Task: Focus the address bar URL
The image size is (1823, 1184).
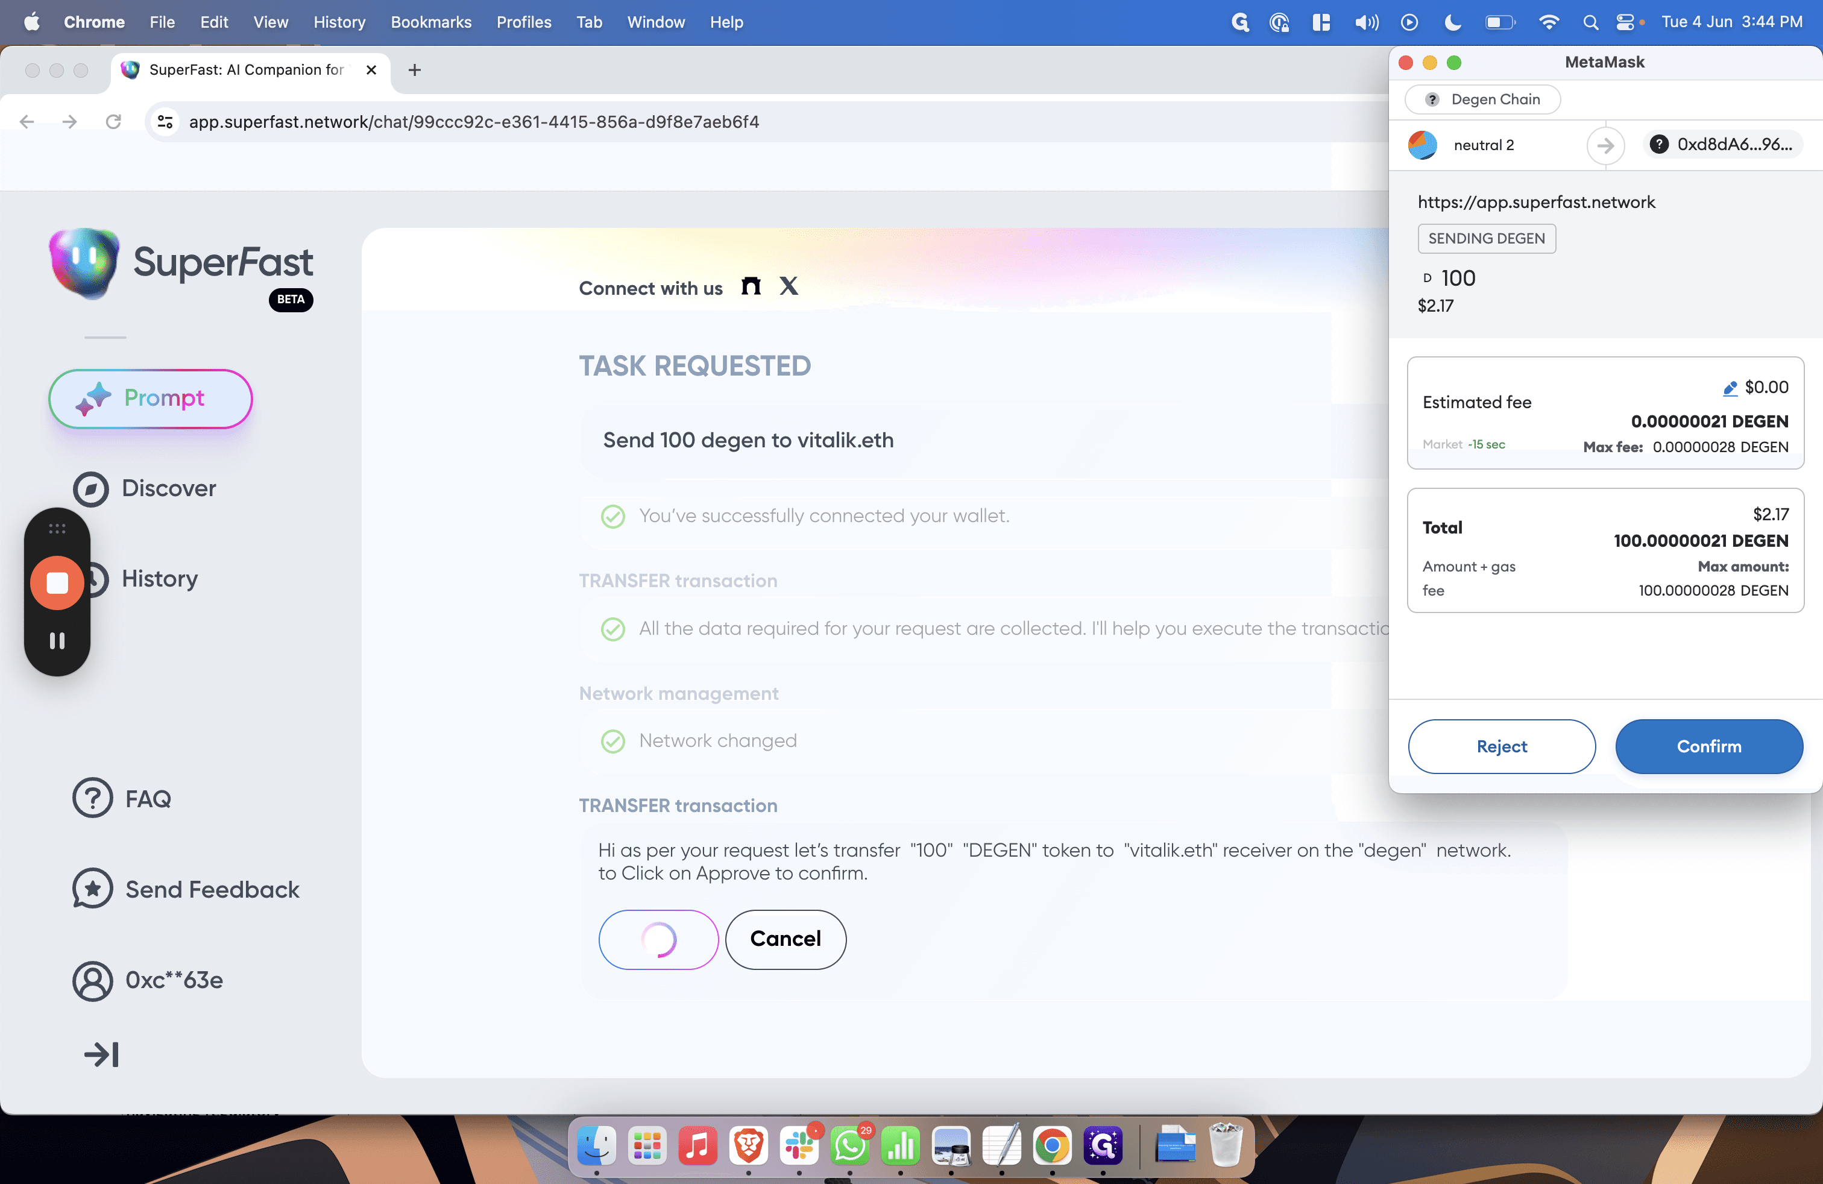Action: tap(473, 122)
